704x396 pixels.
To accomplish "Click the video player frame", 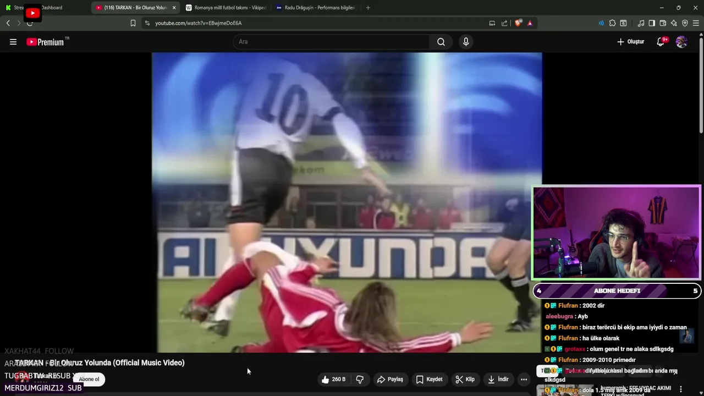I will (x=346, y=202).
